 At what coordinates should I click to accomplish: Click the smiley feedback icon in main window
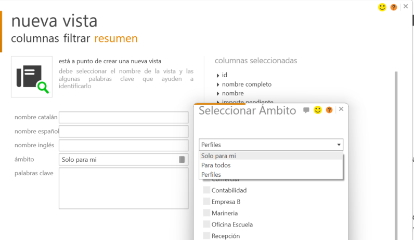point(382,7)
